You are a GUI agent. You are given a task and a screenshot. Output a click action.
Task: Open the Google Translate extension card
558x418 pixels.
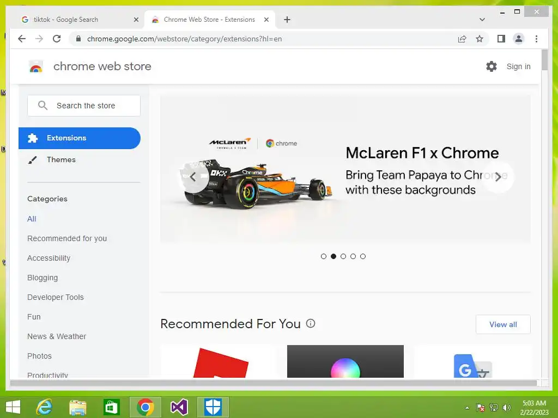(472, 361)
